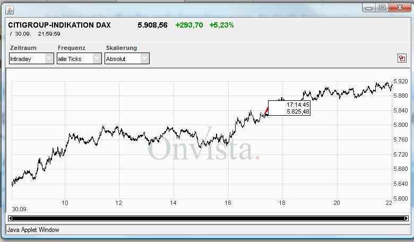Click the 5.880 y-axis label

coord(401,96)
